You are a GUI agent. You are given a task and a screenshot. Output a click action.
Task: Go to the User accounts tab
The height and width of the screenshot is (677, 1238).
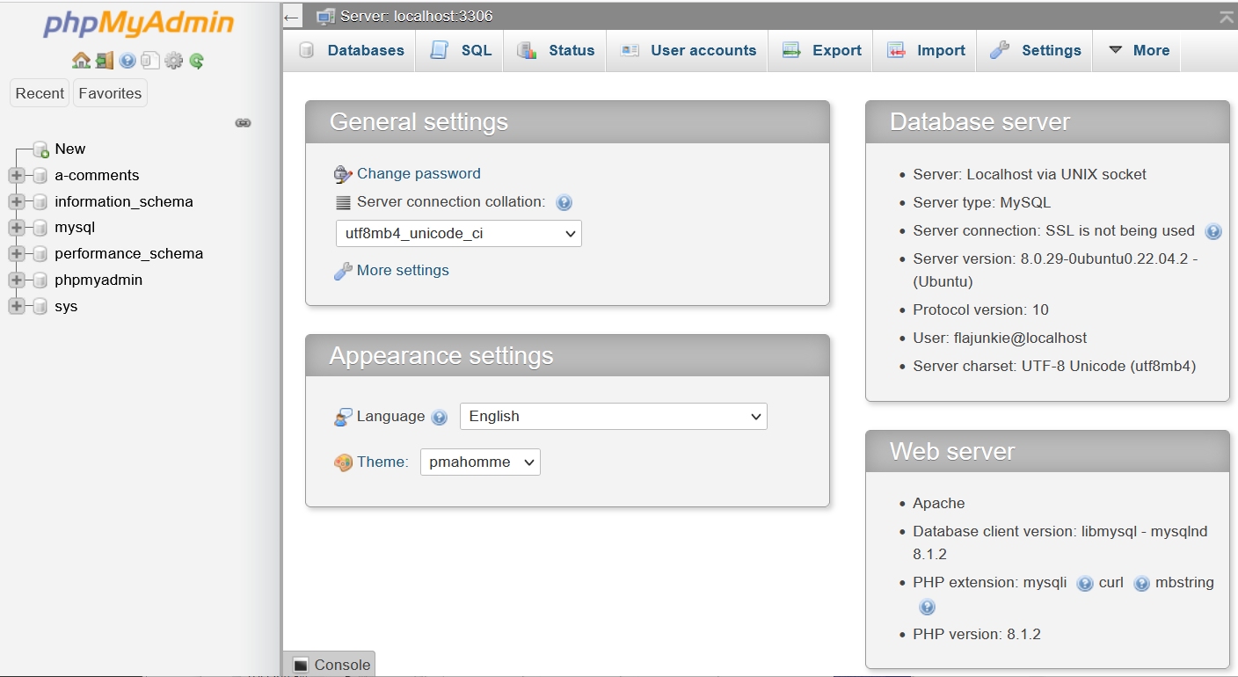[x=688, y=50]
